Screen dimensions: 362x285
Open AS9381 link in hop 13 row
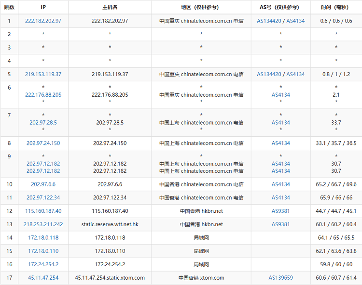(x=280, y=224)
